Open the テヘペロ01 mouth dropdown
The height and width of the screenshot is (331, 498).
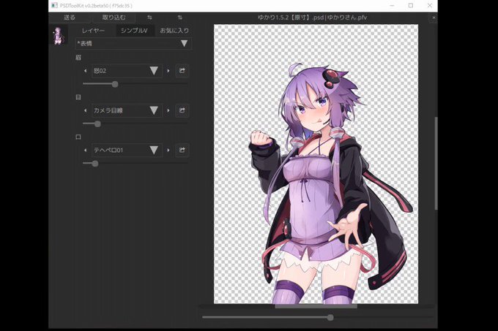pyautogui.click(x=127, y=150)
